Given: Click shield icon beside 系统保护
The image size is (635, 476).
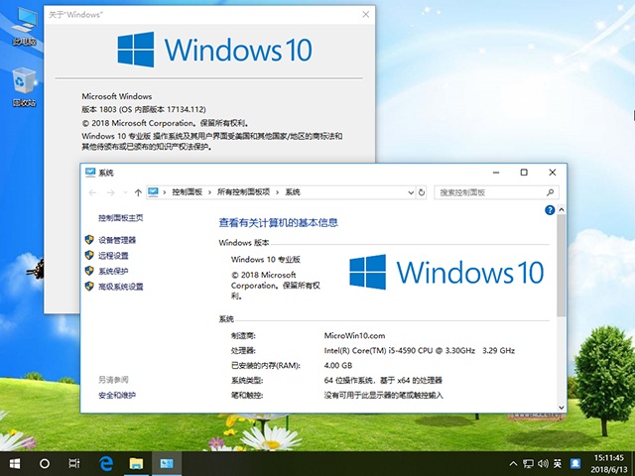Looking at the screenshot, I should [x=89, y=271].
